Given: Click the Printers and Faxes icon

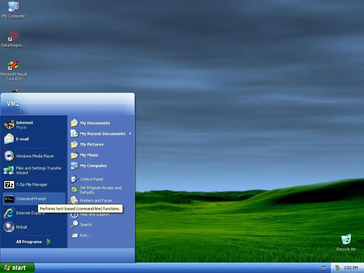Looking at the screenshot, I should [74, 200].
